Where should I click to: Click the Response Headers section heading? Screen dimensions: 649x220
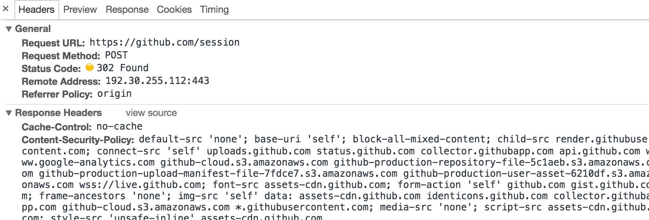coord(58,113)
